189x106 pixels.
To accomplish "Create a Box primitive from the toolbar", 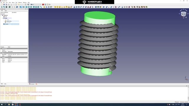I will [x=55, y=7].
